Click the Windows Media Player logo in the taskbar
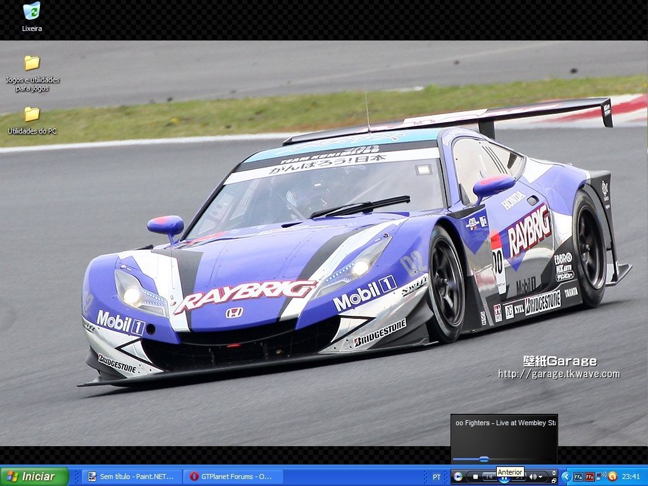This screenshot has width=648, height=486. pyautogui.click(x=458, y=477)
